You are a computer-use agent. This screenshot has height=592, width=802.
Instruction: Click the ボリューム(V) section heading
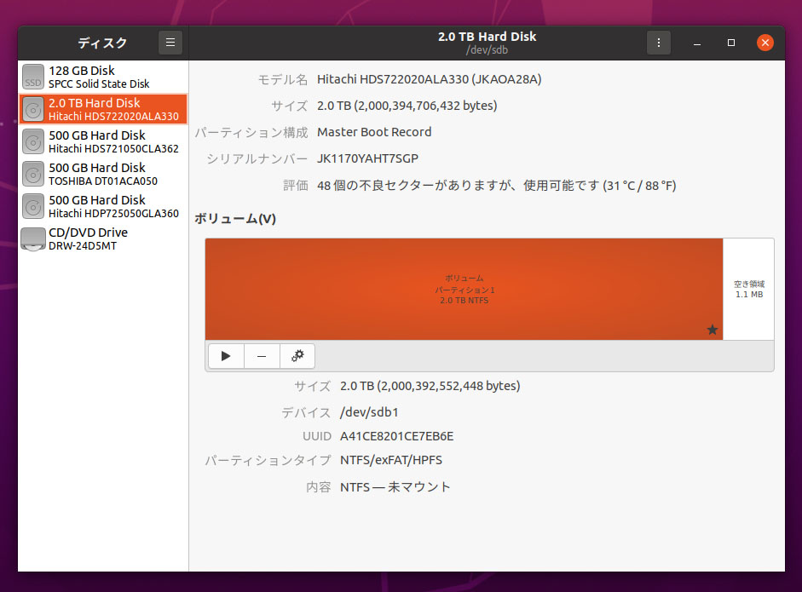[x=235, y=219]
